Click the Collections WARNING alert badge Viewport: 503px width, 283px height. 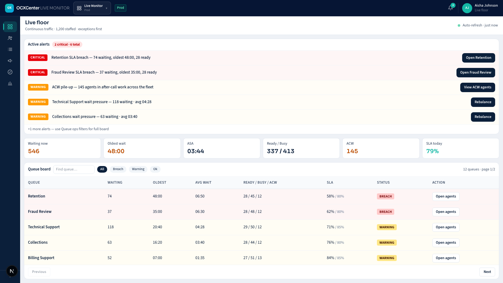tap(38, 117)
